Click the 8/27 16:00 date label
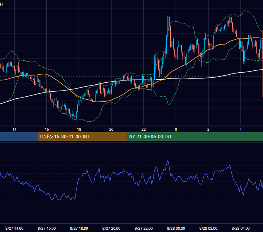The image size is (263, 232). (47, 228)
